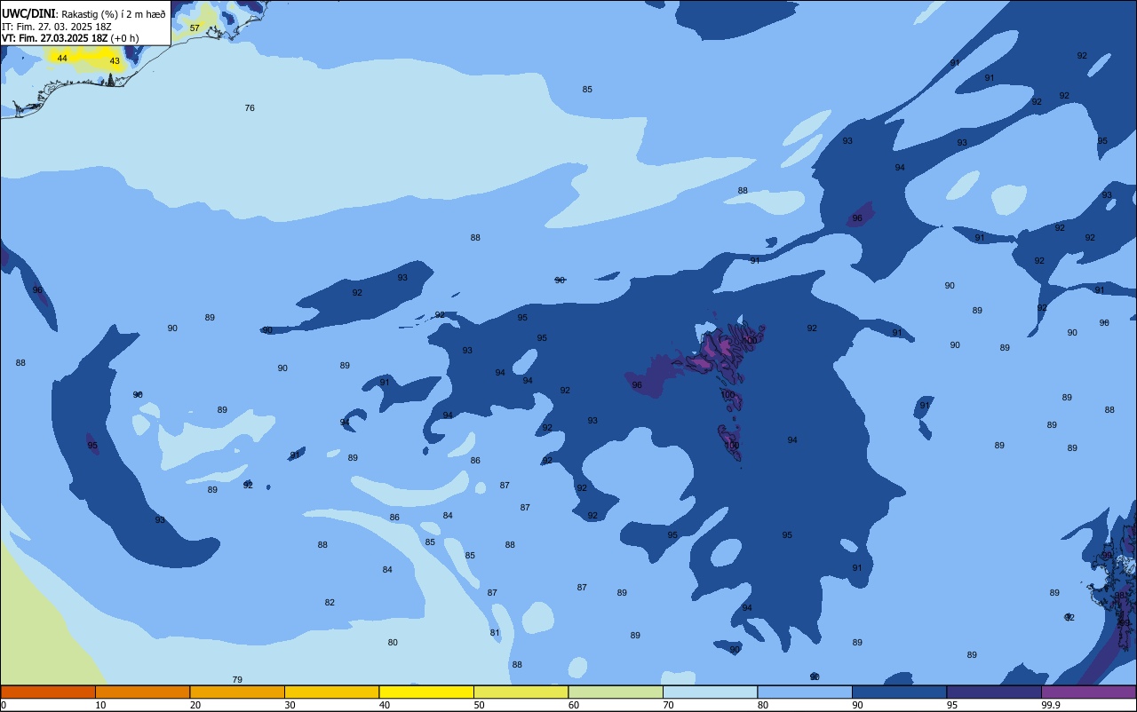The height and width of the screenshot is (712, 1137).
Task: Select the '50' legend scale label
Action: point(479,705)
